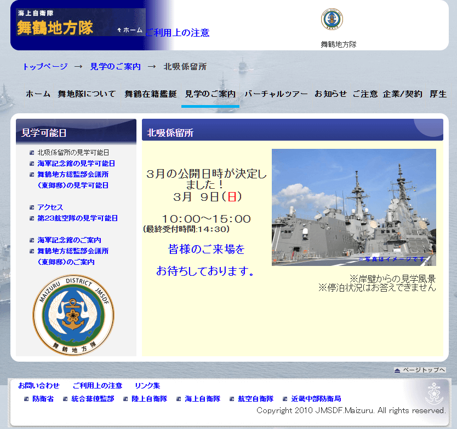Viewport: 457px width, 429px height.
Task: Click the warship photo thumbnail
Action: point(353,207)
